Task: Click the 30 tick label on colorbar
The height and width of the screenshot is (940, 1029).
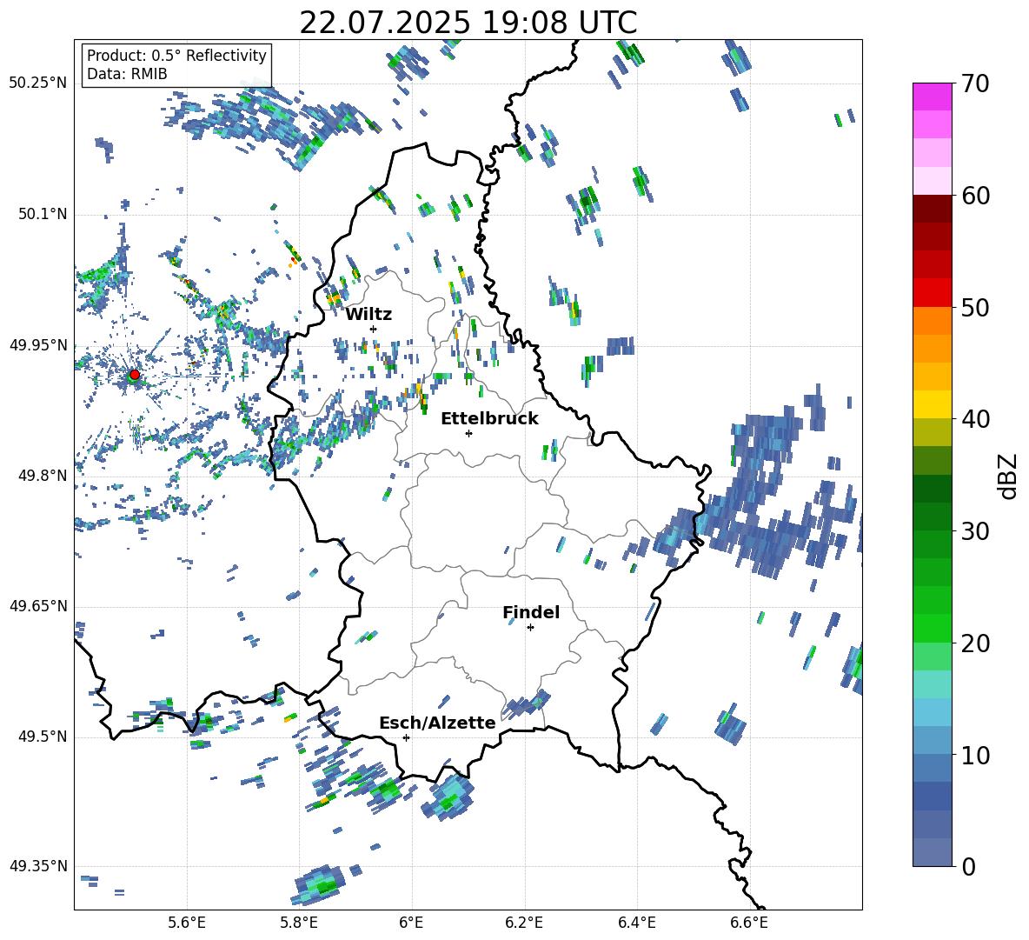Action: tap(974, 531)
